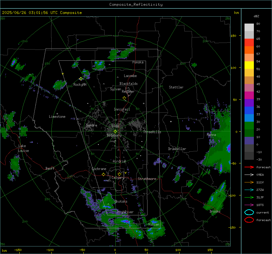
Task: Click the RockyMH label on map
Action: coord(80,85)
